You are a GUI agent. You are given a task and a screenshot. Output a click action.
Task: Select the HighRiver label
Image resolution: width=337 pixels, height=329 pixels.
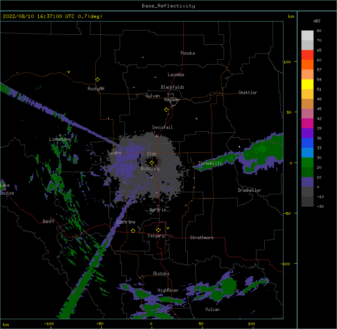168,290
